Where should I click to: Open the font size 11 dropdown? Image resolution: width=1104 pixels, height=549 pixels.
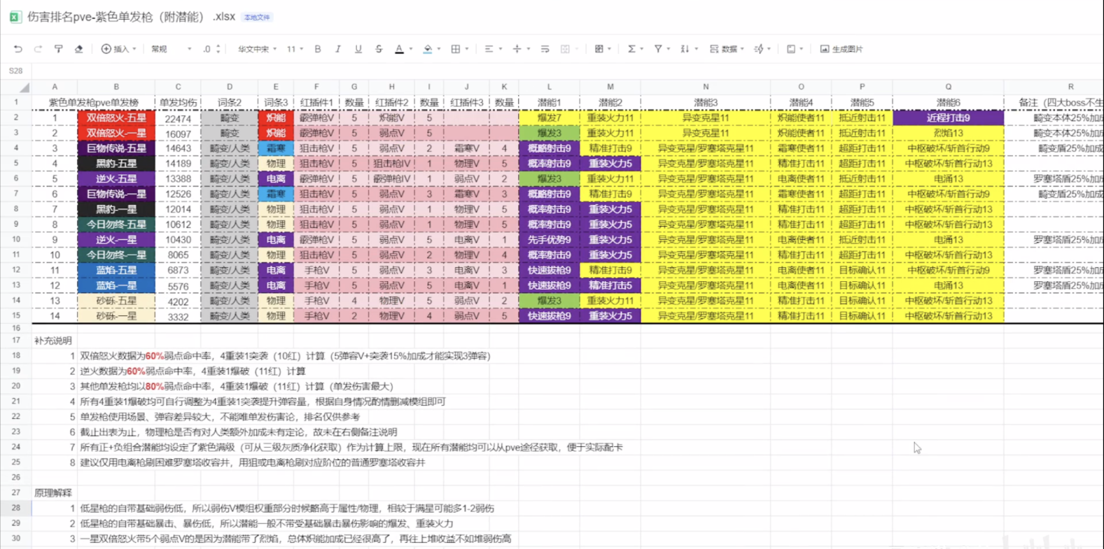295,49
